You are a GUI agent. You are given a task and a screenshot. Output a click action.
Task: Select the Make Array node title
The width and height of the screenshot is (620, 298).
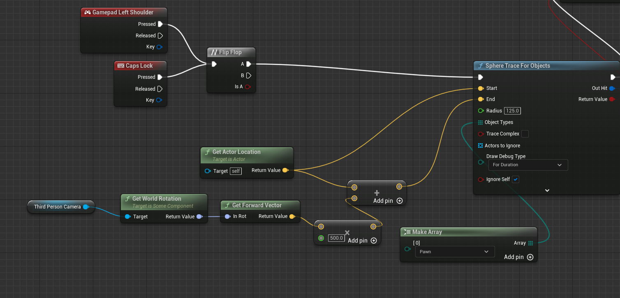[427, 232]
